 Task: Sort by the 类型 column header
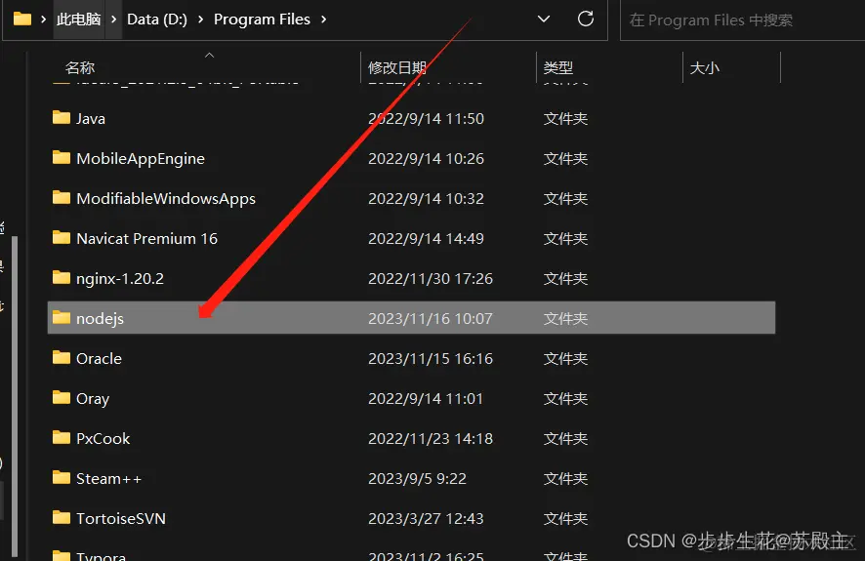click(557, 67)
